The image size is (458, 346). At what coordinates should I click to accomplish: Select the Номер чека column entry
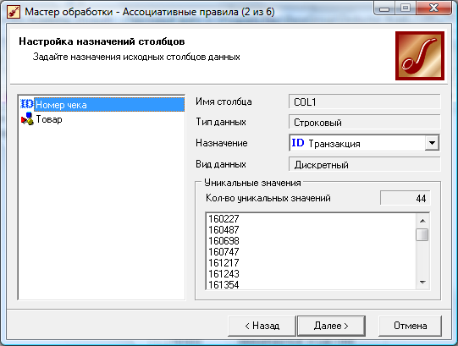[109, 105]
